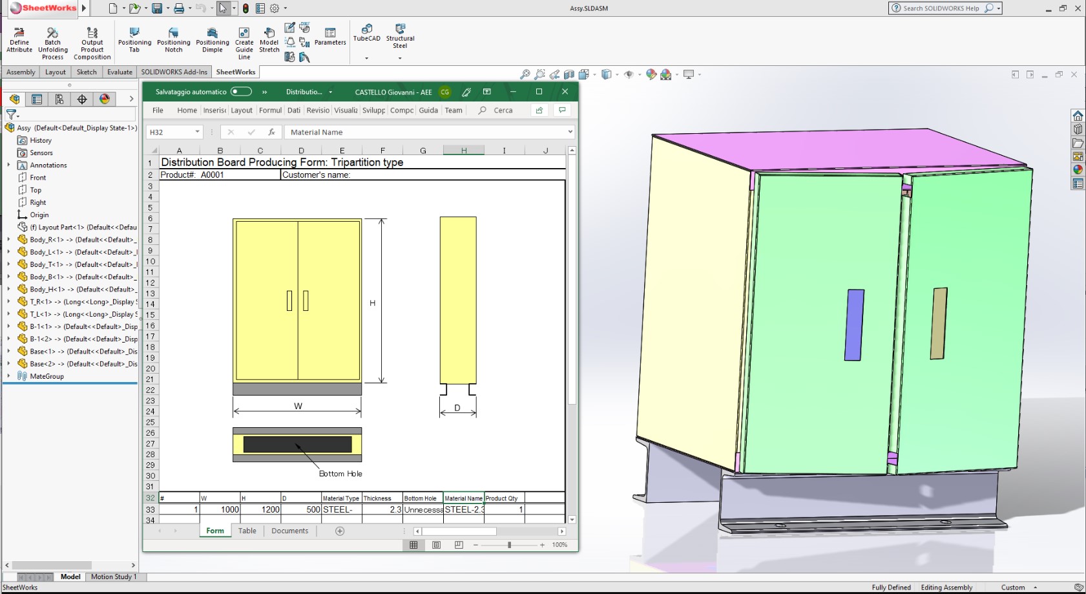Image resolution: width=1086 pixels, height=594 pixels.
Task: Toggle the Hide/Show Items eye icon
Action: pyautogui.click(x=630, y=74)
